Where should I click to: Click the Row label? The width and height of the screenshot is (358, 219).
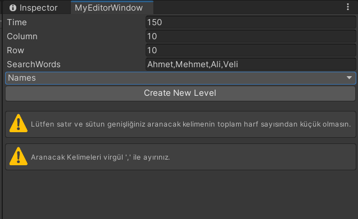[x=15, y=50]
